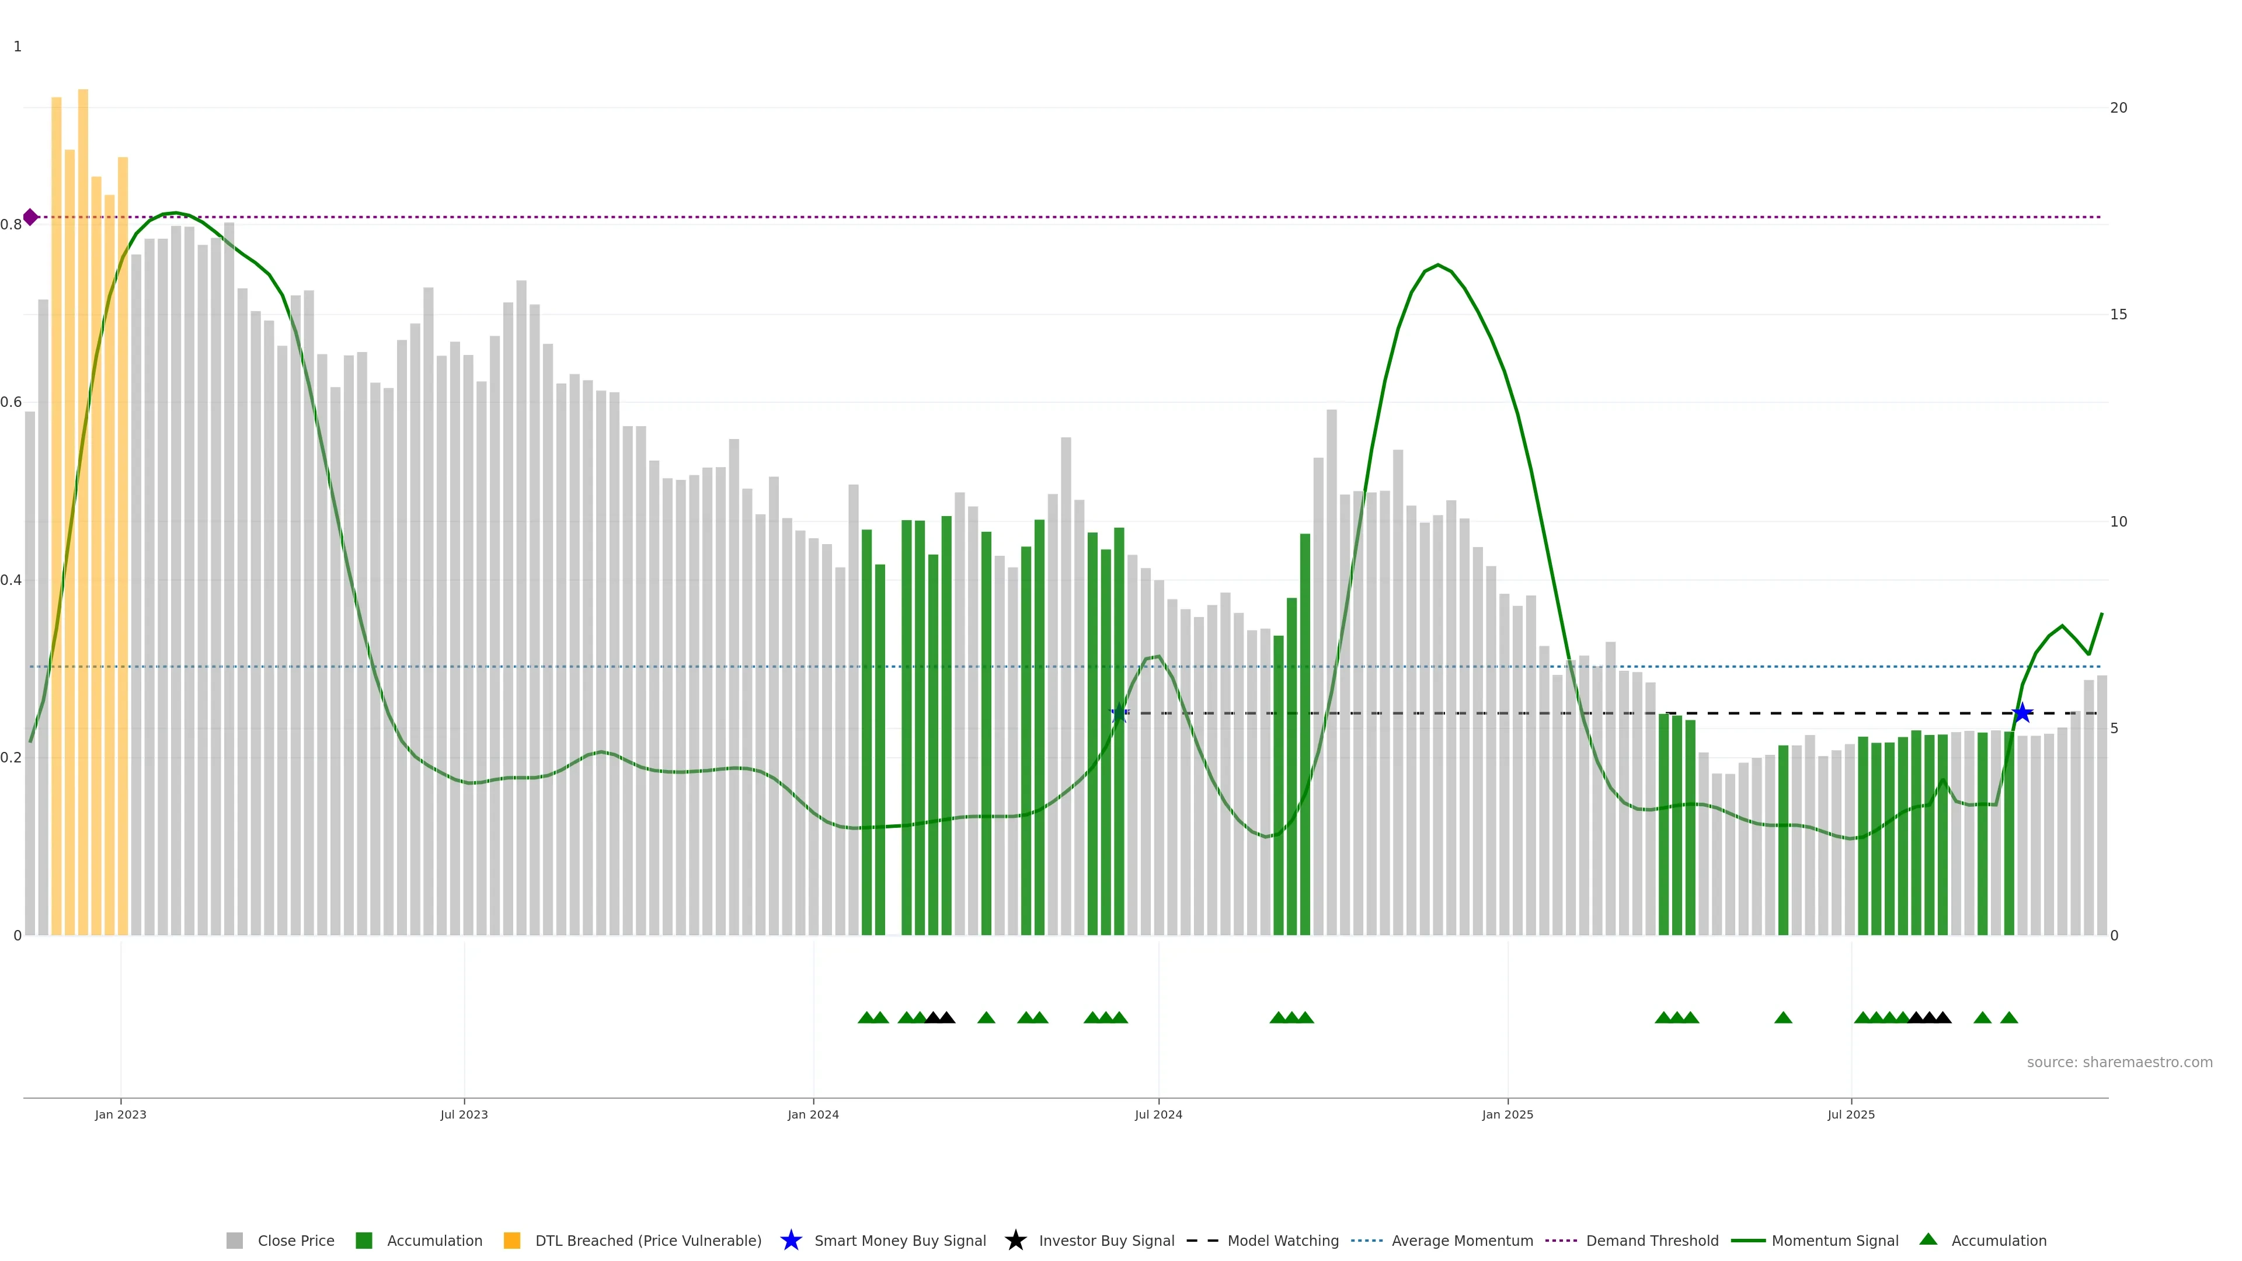Click the Momentum Signal legend line icon
Viewport: 2242px width, 1261px height.
[x=1747, y=1241]
